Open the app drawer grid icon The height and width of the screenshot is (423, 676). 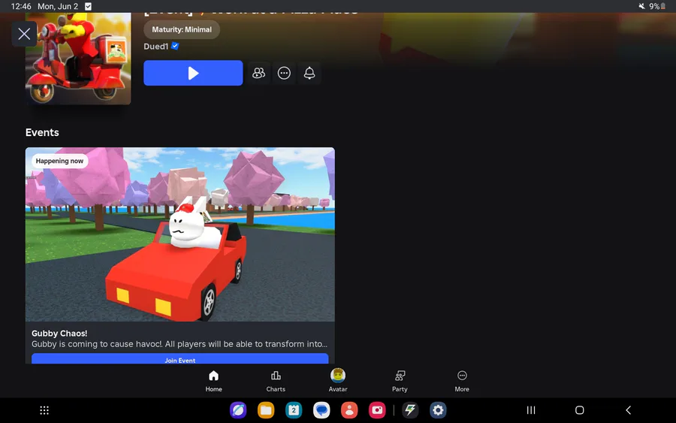click(44, 410)
